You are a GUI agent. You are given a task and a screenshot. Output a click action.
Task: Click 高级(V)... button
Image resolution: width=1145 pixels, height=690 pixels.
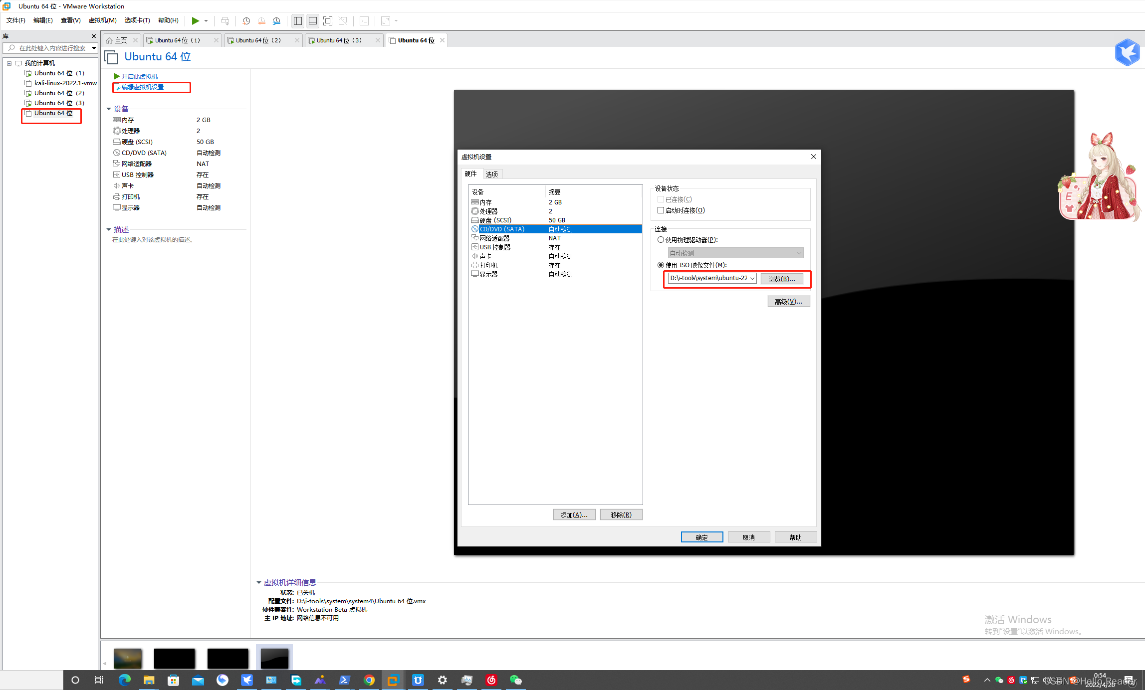(x=789, y=301)
